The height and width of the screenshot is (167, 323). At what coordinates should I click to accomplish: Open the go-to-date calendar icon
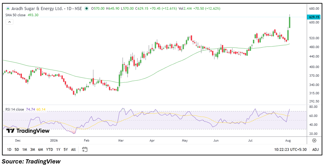pyautogui.click(x=85, y=149)
